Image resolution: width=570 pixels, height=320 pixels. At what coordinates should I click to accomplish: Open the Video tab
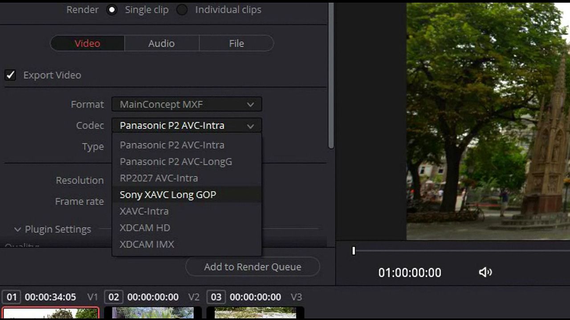point(87,43)
